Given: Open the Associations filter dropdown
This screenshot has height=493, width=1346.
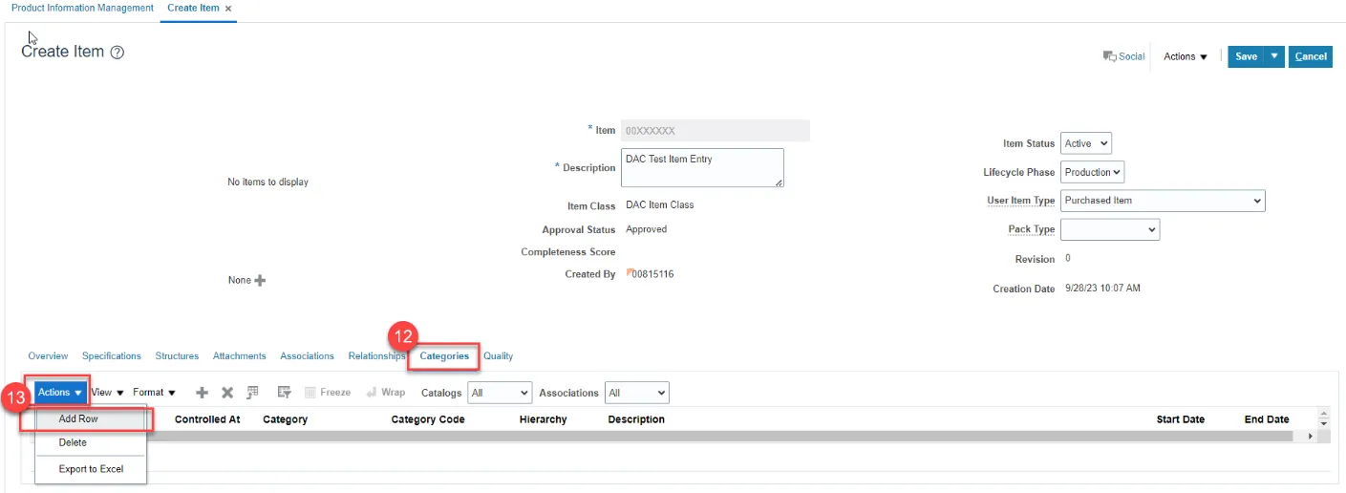Looking at the screenshot, I should coord(637,393).
